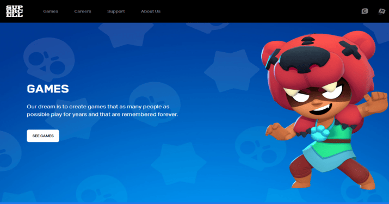Click the star shape at bottom center

[x=178, y=164]
